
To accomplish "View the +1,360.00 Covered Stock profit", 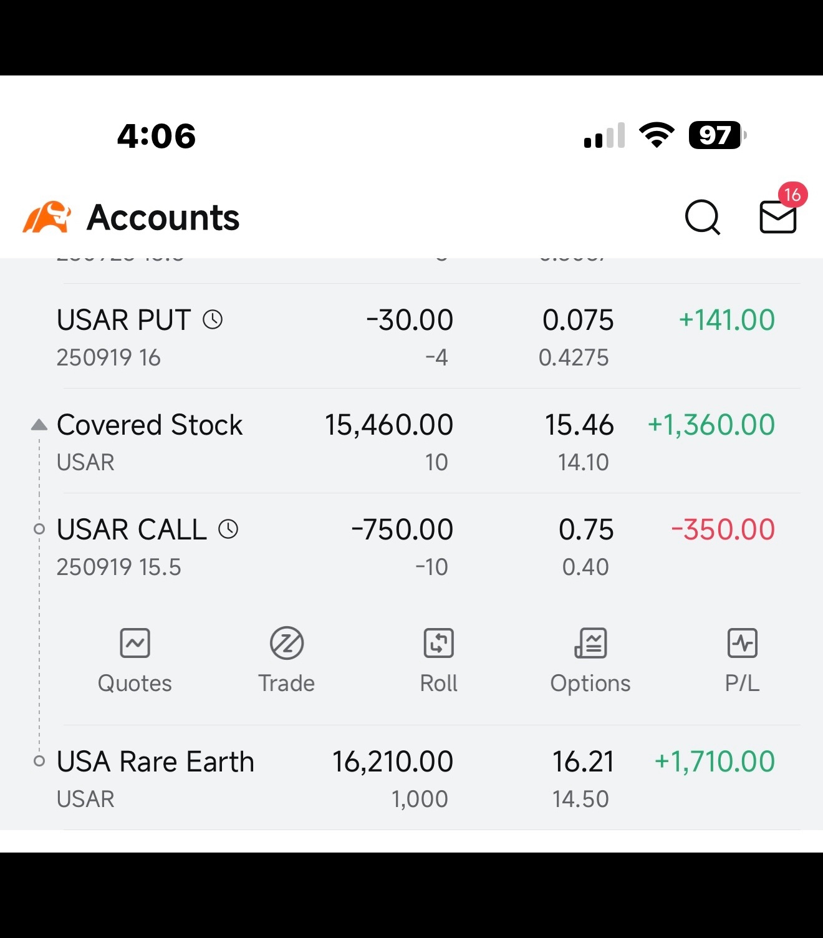I will (x=711, y=425).
